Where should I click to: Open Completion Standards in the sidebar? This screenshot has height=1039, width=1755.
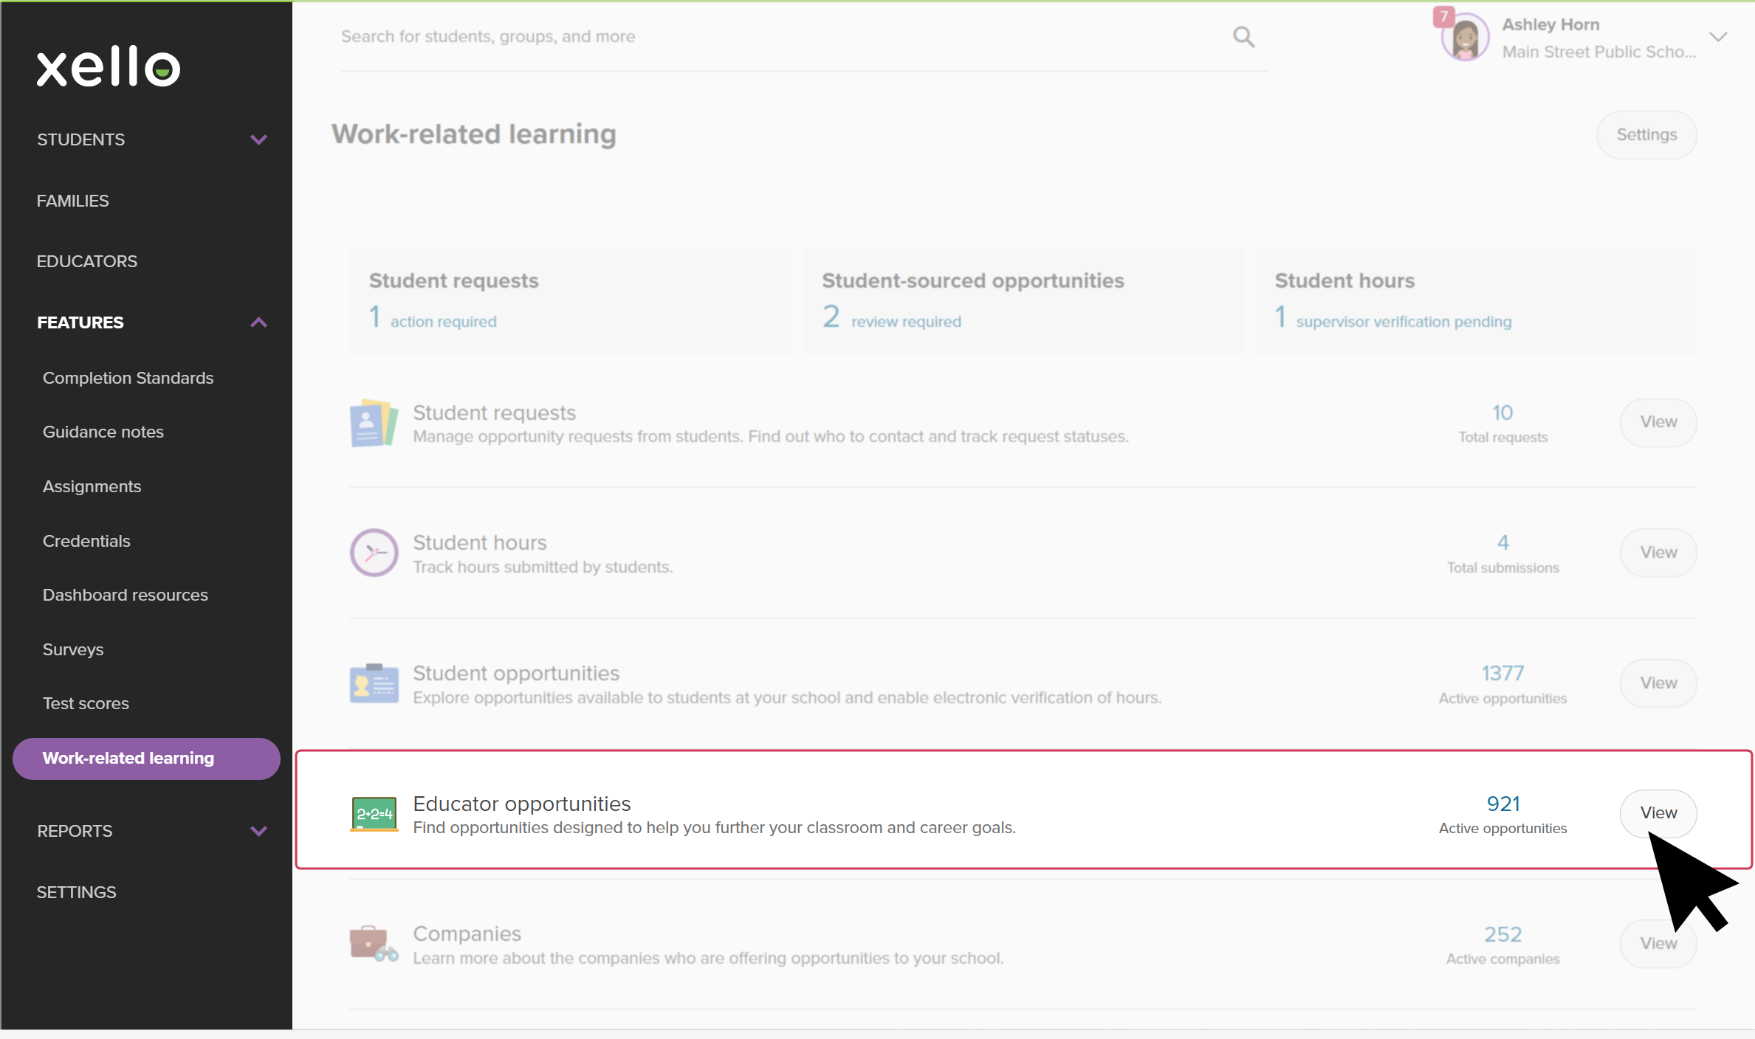(x=128, y=378)
